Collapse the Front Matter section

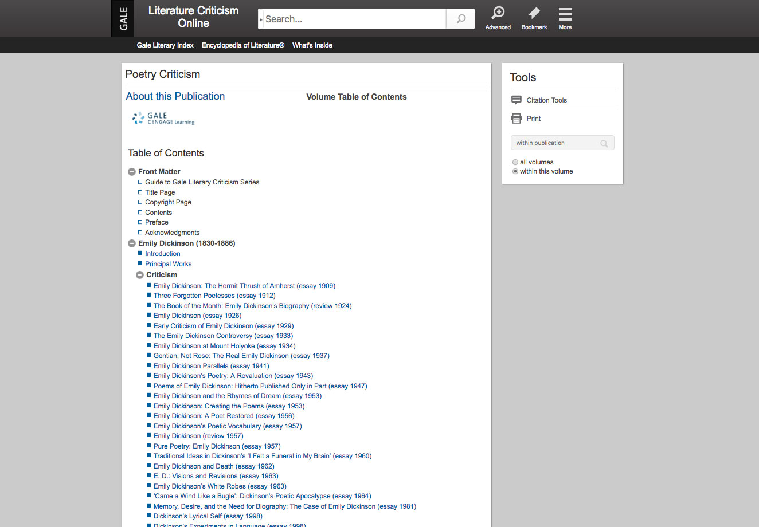pos(132,172)
